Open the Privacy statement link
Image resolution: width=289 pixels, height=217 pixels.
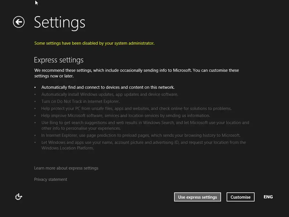click(x=51, y=179)
